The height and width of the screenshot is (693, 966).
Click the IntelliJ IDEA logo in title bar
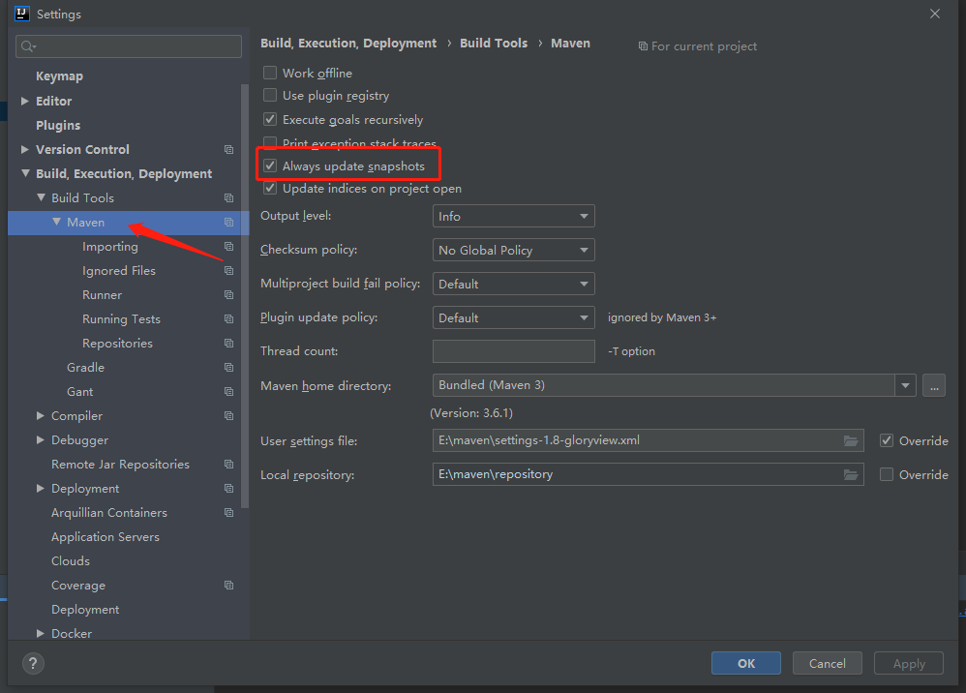coord(22,14)
